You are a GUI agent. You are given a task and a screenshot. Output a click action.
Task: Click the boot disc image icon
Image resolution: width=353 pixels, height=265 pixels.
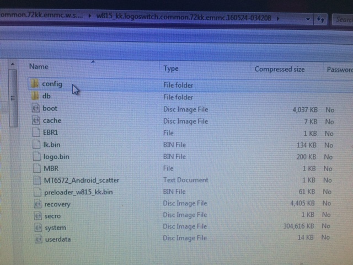pos(35,108)
